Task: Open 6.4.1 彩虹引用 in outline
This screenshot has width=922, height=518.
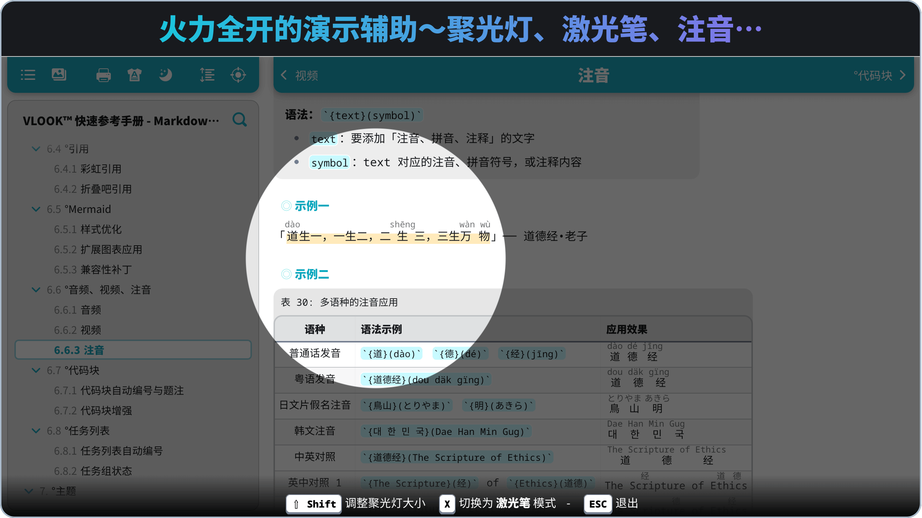Action: [x=87, y=169]
